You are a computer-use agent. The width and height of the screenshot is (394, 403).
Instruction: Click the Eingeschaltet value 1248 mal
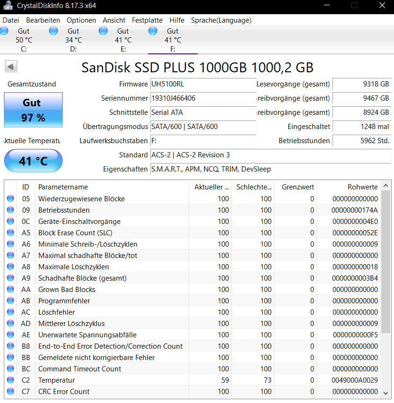click(x=362, y=127)
